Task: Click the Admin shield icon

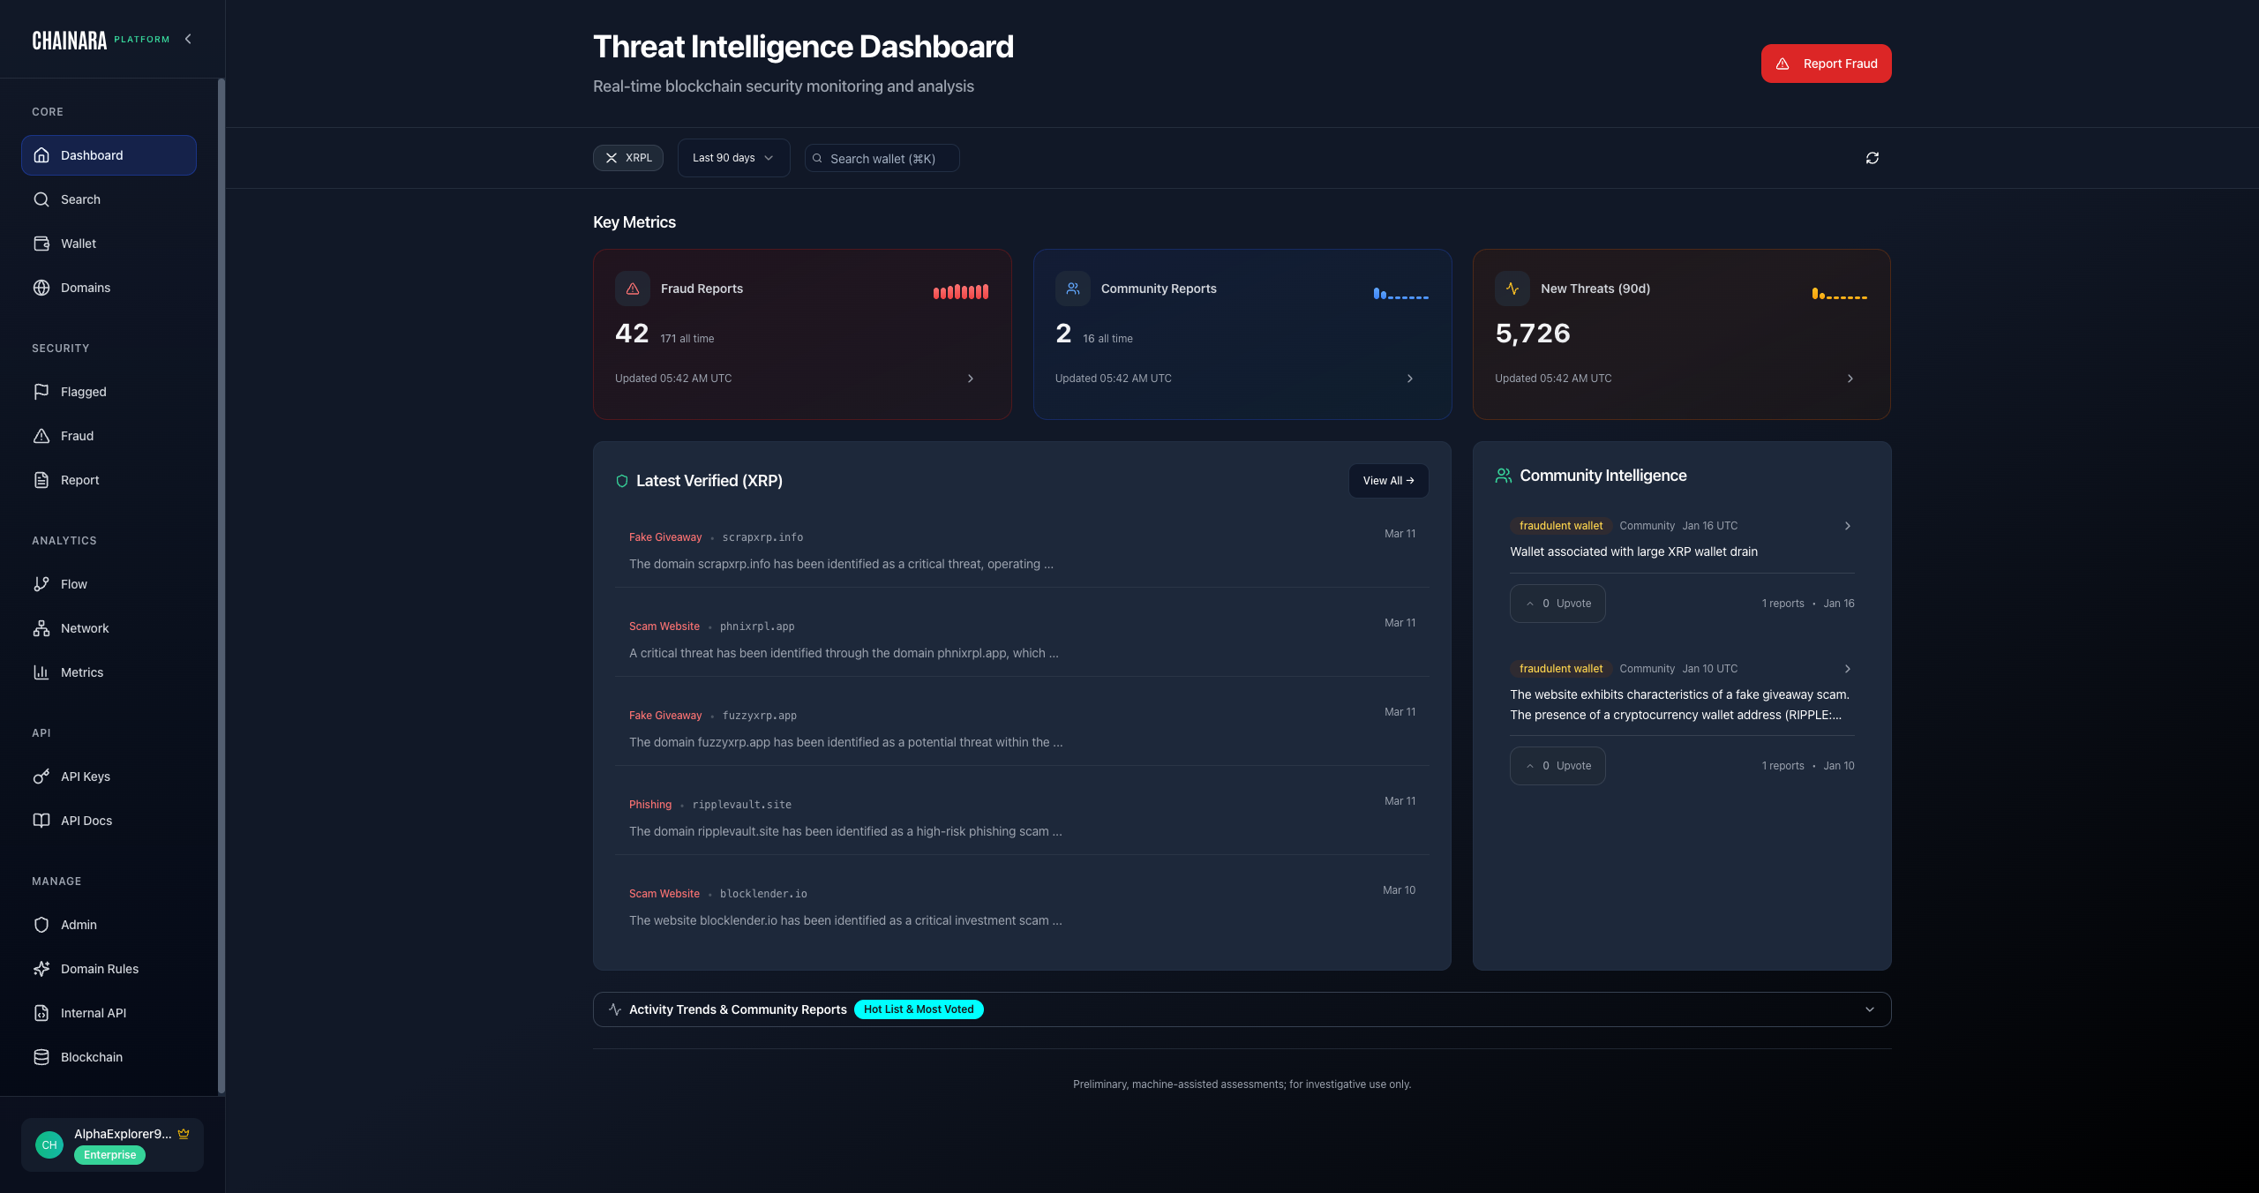Action: pos(41,925)
